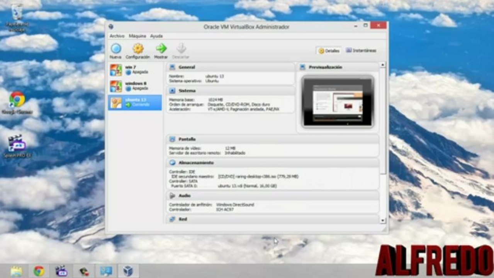
Task: Select the windows 8 virtual machine
Action: [x=135, y=86]
